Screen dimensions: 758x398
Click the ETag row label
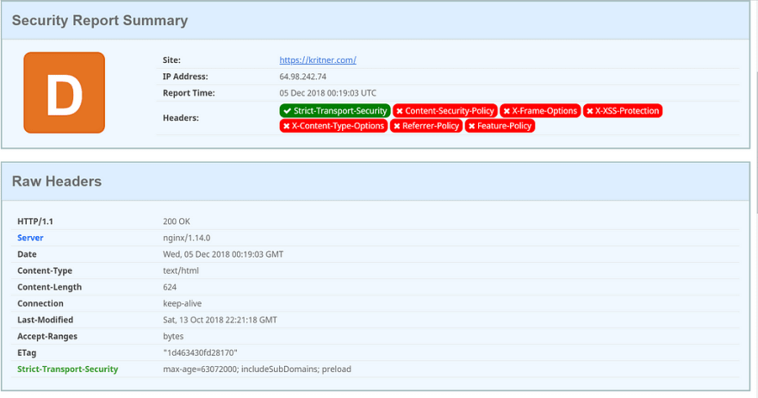tap(27, 352)
